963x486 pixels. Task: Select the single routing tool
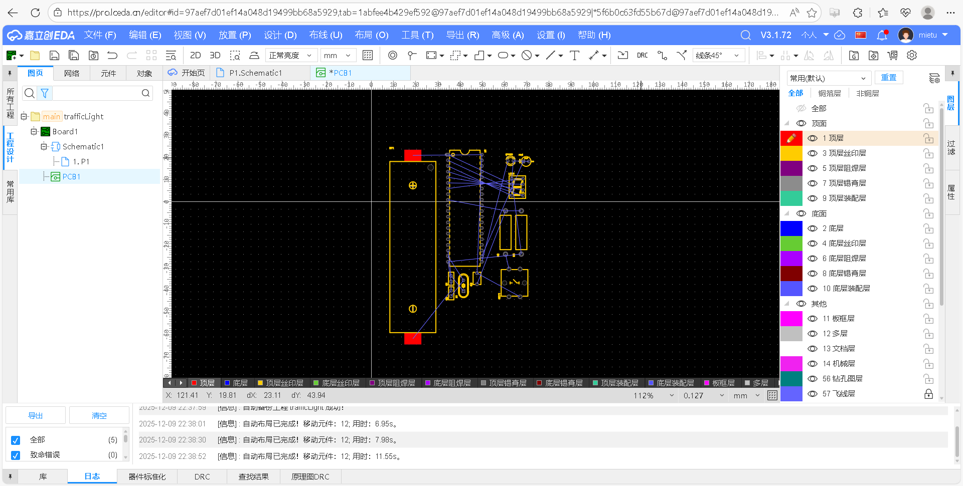(662, 55)
